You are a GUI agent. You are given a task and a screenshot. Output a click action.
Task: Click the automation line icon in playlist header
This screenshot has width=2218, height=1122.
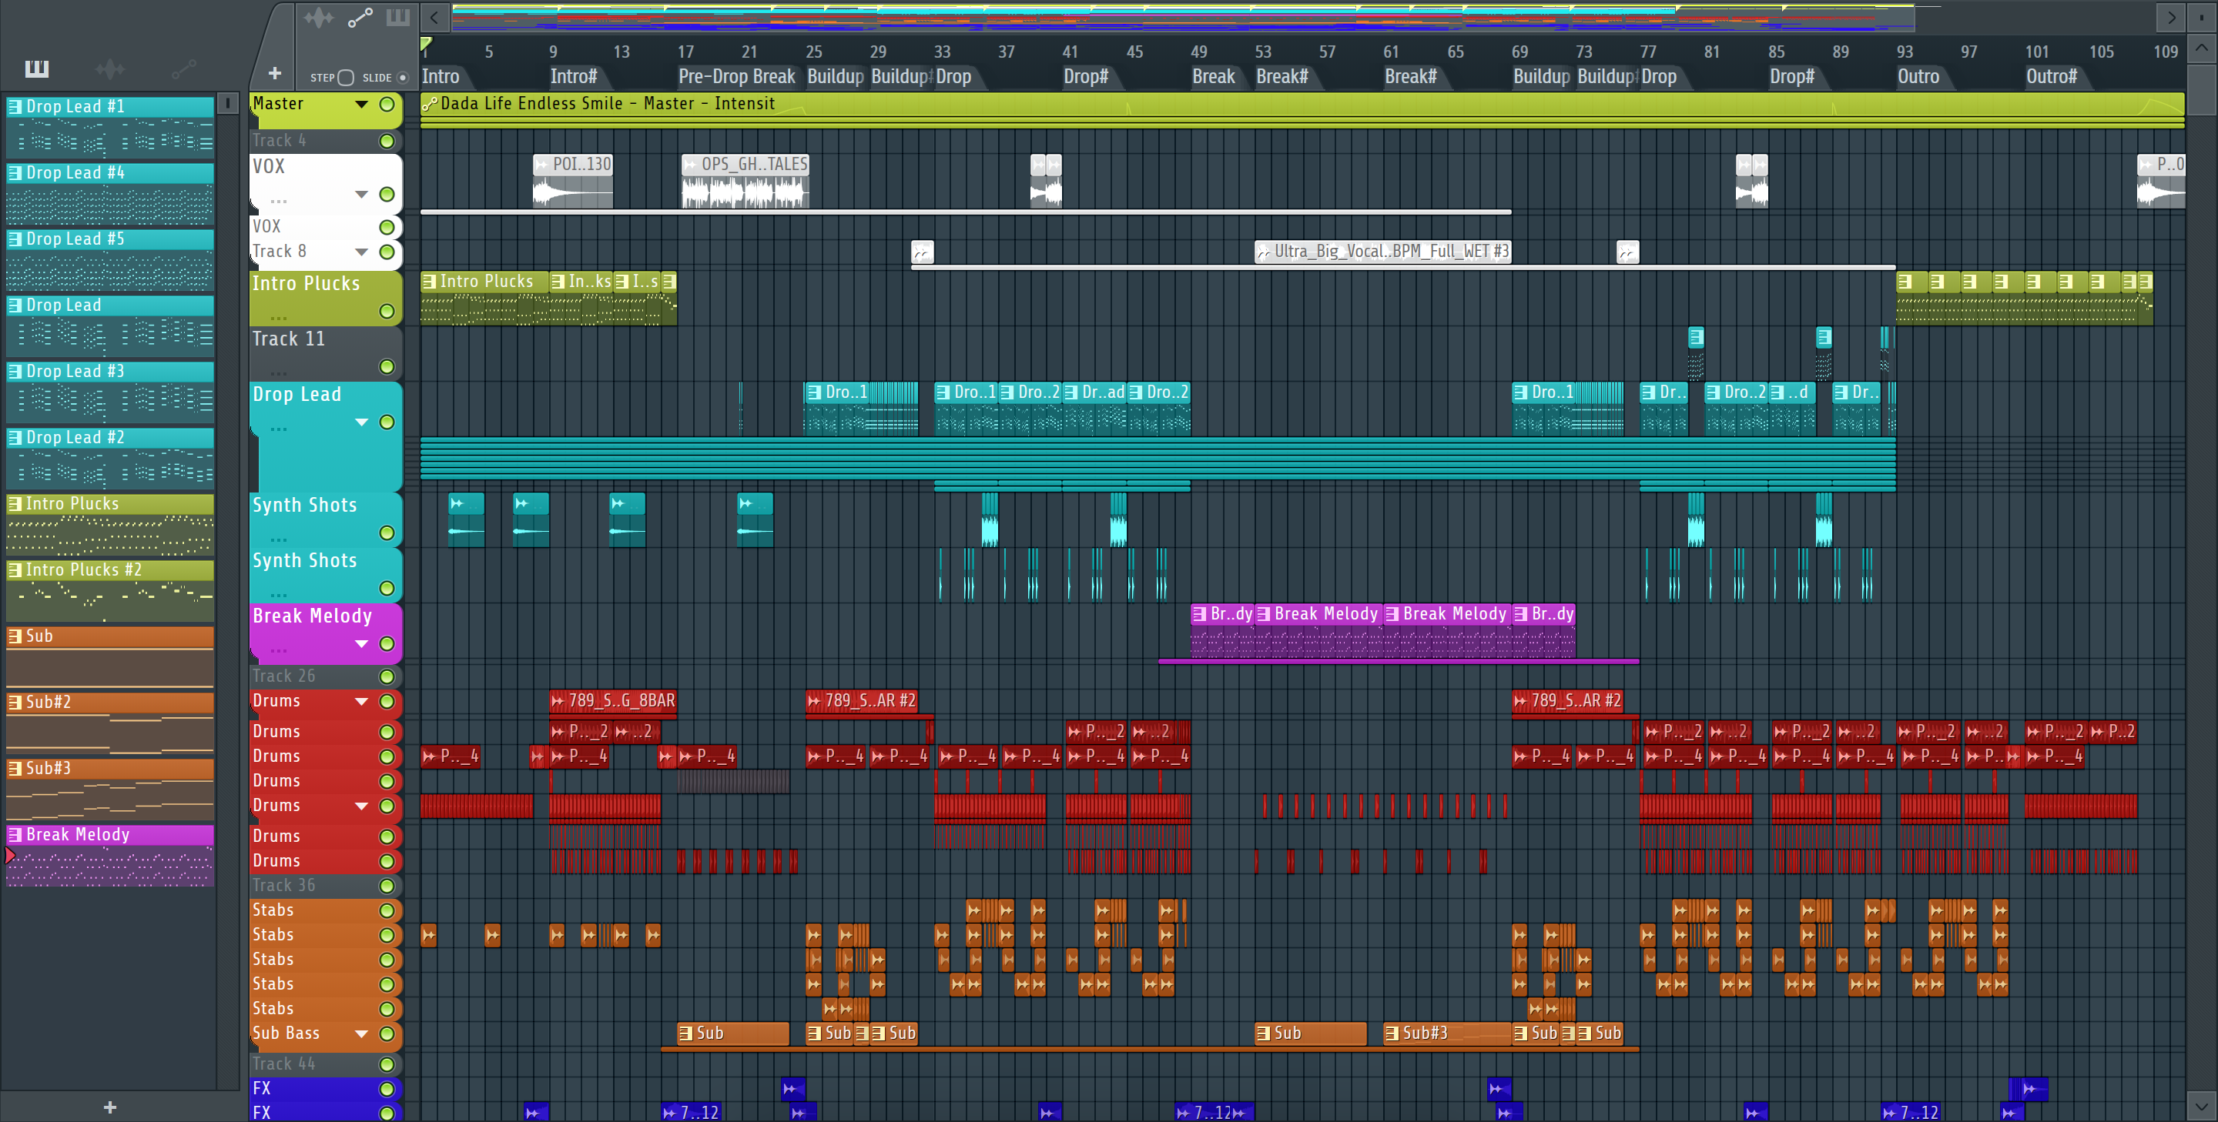click(360, 17)
